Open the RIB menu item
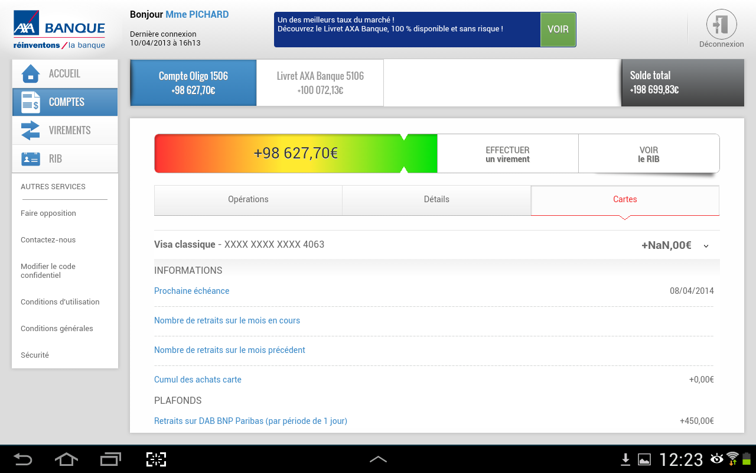The image size is (756, 473). pos(65,159)
